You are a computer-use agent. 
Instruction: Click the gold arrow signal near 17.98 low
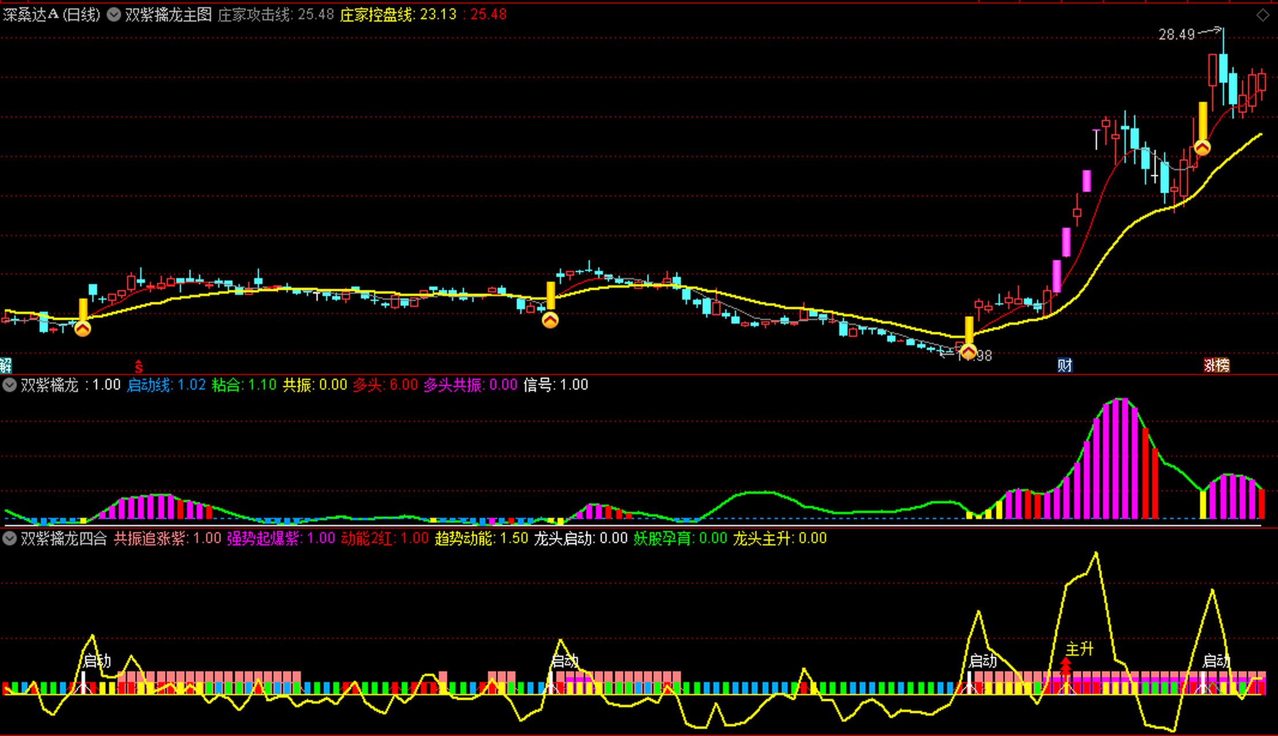tap(969, 351)
